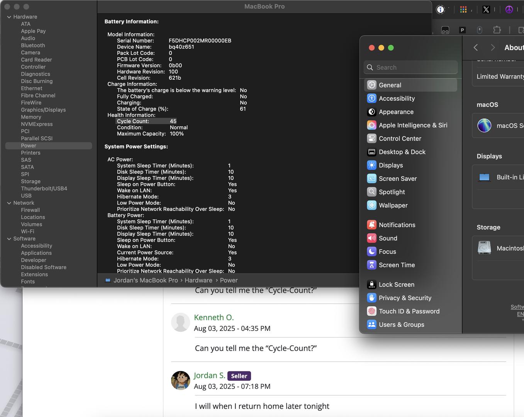524x417 pixels.
Task: Click the black P extension icon in browser toolbar
Action: (x=462, y=30)
